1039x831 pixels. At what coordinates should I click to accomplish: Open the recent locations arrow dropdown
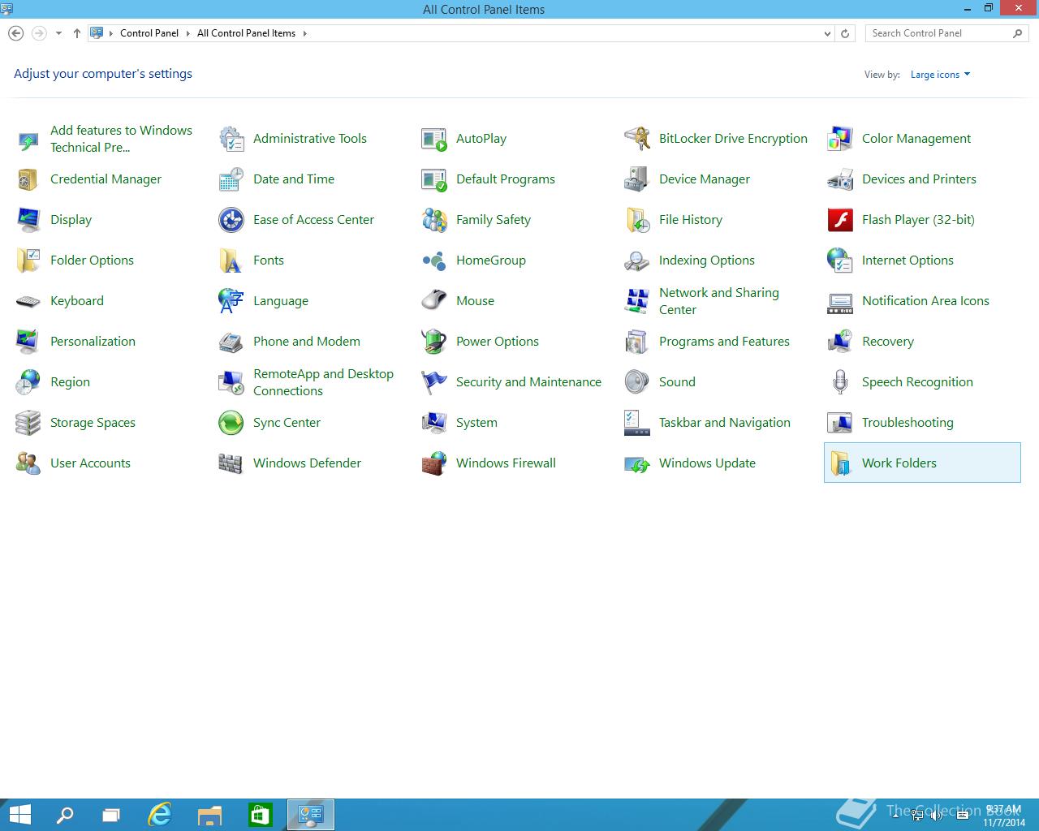point(58,33)
